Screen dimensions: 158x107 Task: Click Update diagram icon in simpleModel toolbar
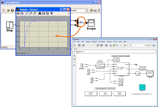[92, 10]
